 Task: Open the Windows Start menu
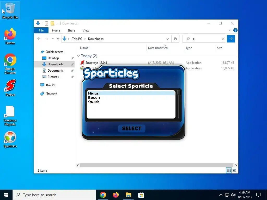click(6, 195)
